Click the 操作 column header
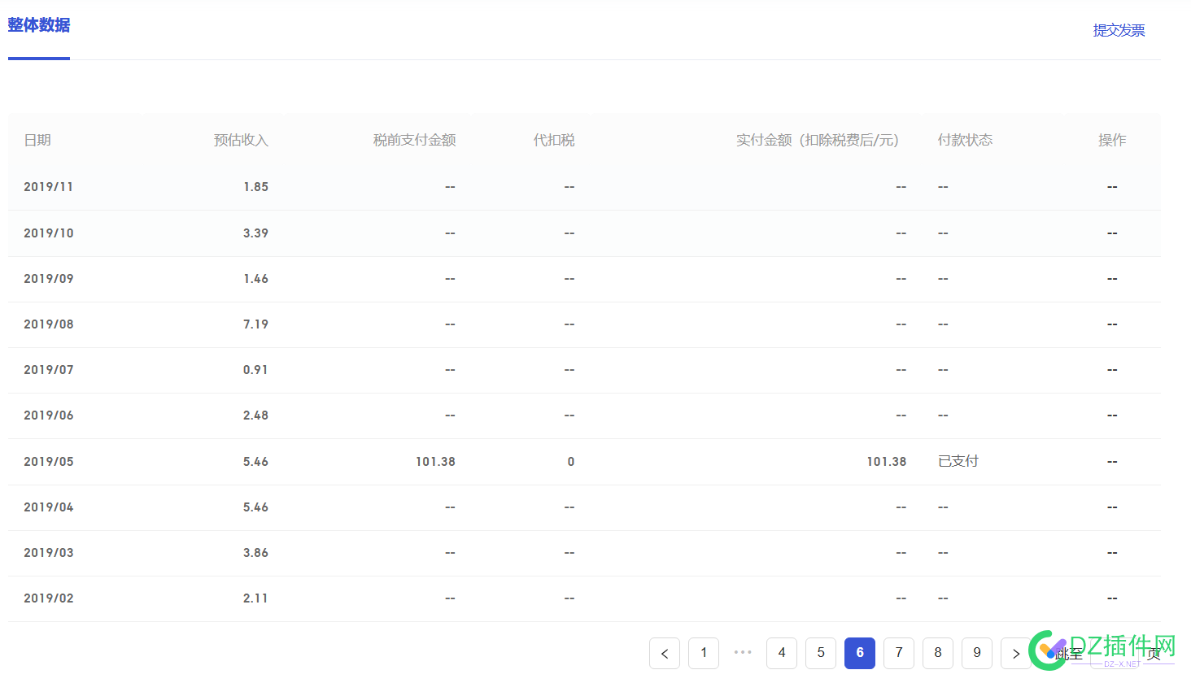This screenshot has height=683, width=1191. click(x=1112, y=140)
